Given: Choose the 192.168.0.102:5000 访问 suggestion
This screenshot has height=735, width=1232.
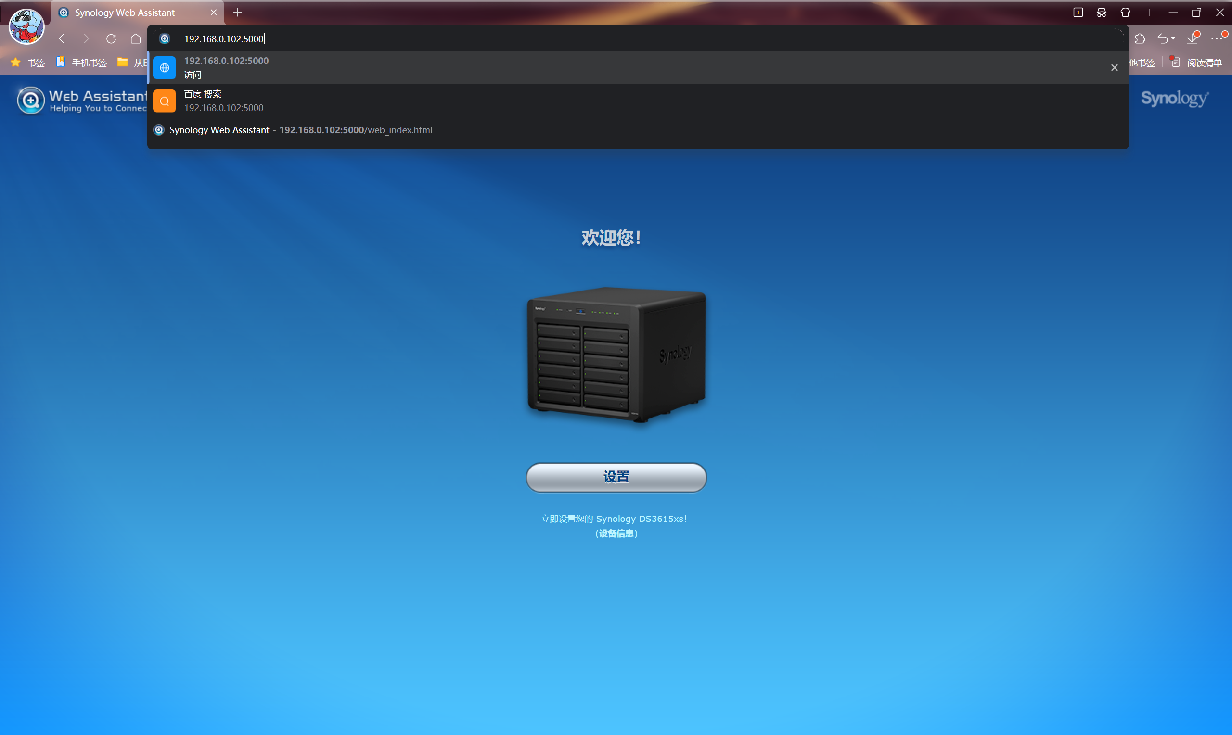Looking at the screenshot, I should [x=638, y=67].
